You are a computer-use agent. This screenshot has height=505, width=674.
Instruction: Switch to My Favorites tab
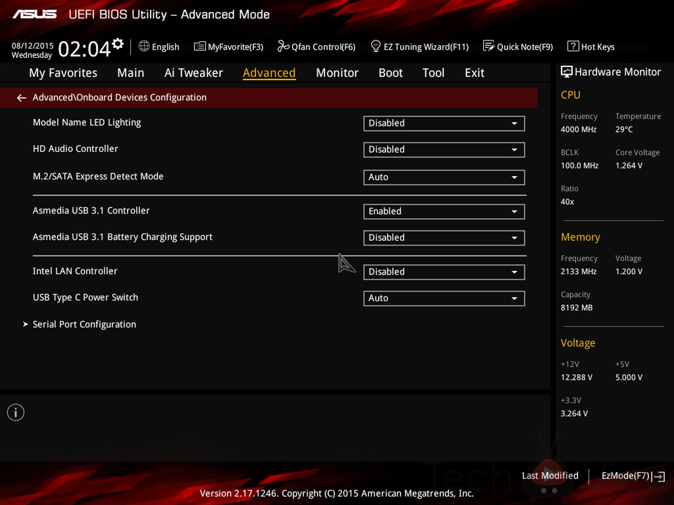(63, 73)
